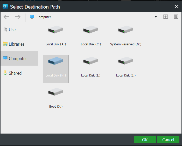Expand the path dropdown arrow
This screenshot has width=182, height=146.
(156, 17)
